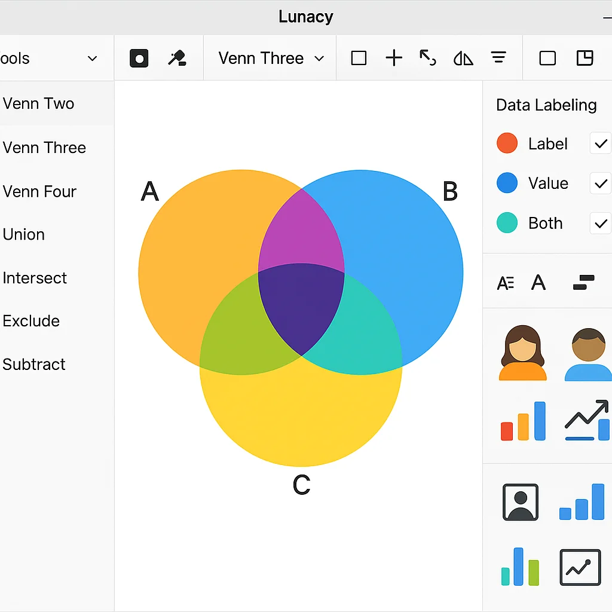
Task: Select the bar chart thumbnail with red bar
Action: [522, 421]
